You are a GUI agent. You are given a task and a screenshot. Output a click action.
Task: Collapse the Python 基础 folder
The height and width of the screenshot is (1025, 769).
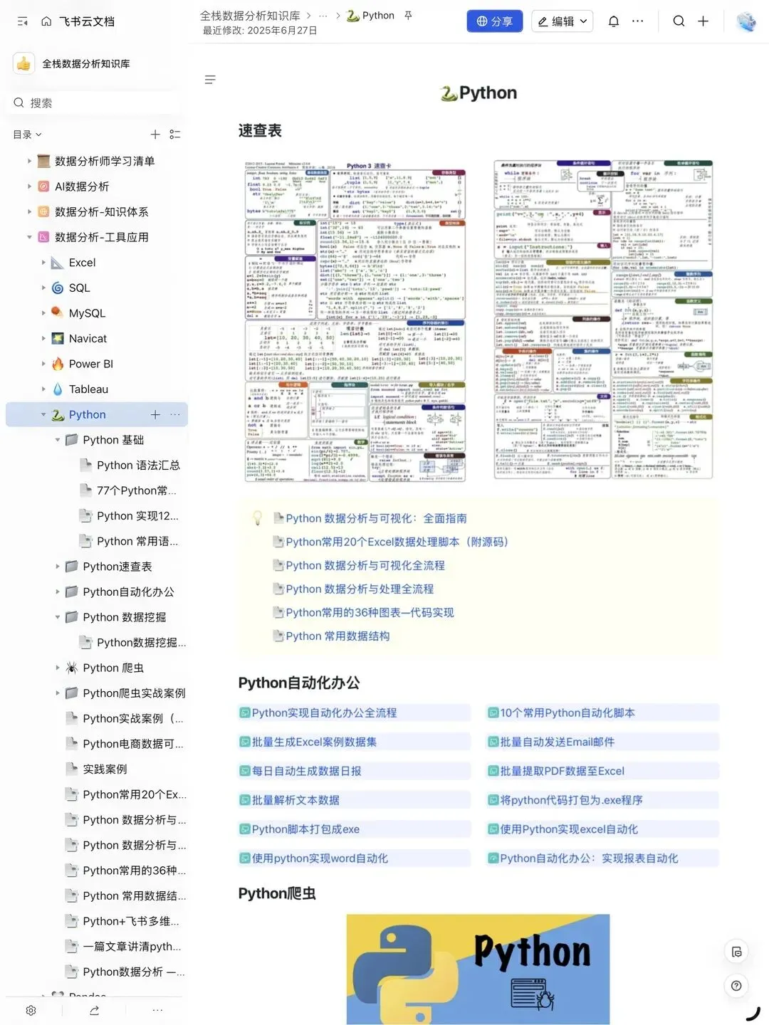pyautogui.click(x=58, y=440)
